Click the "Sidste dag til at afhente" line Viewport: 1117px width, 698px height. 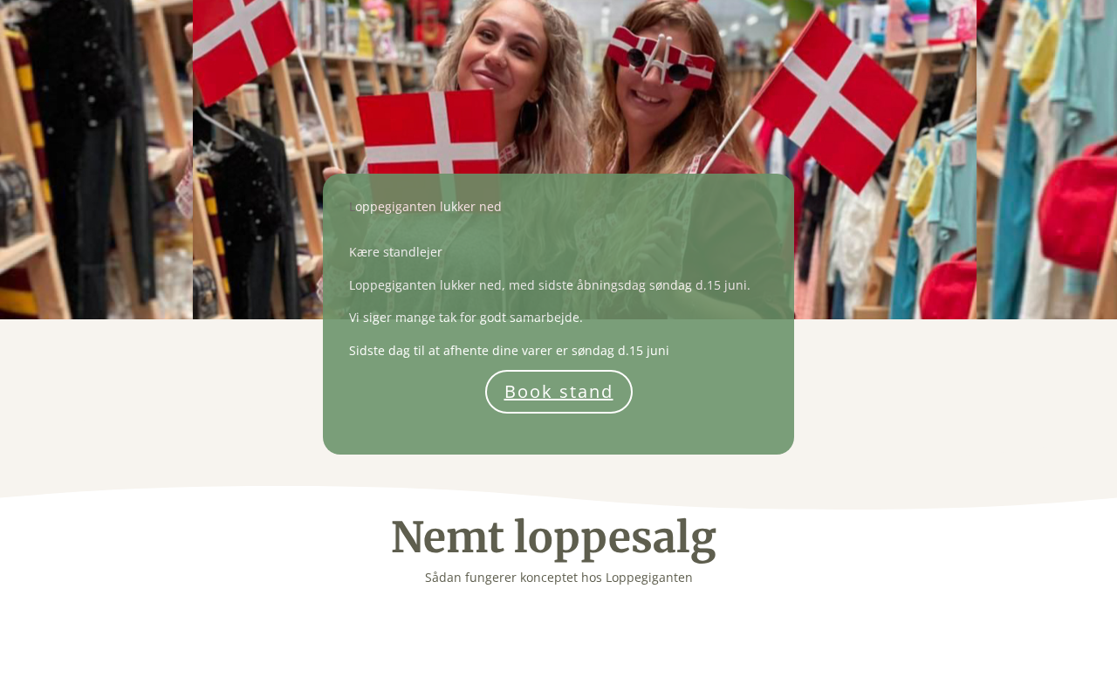(x=509, y=351)
